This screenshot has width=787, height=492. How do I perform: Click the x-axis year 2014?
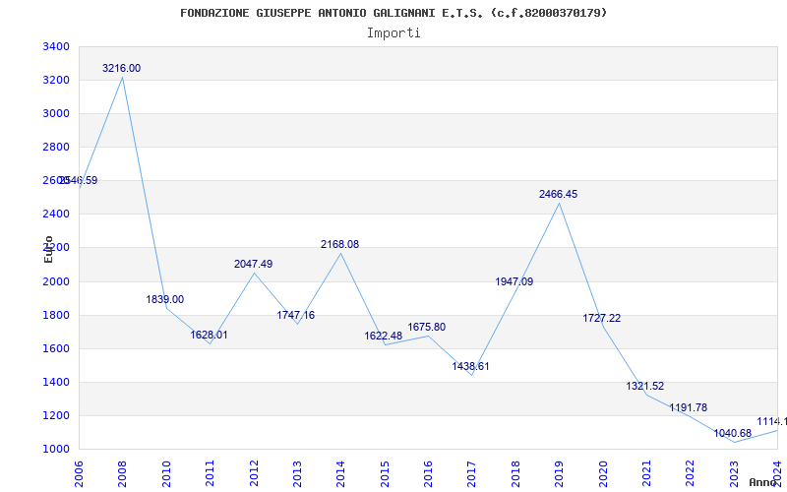coord(340,473)
